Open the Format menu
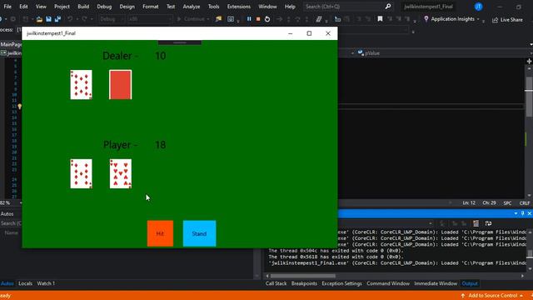533x300 pixels. (150, 7)
